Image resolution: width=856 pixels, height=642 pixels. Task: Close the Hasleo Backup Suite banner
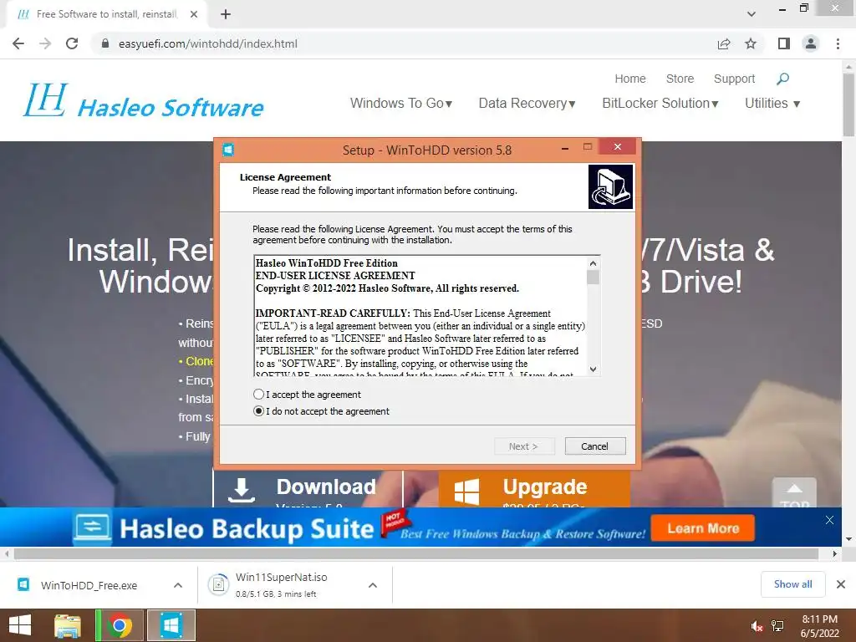[x=829, y=520]
